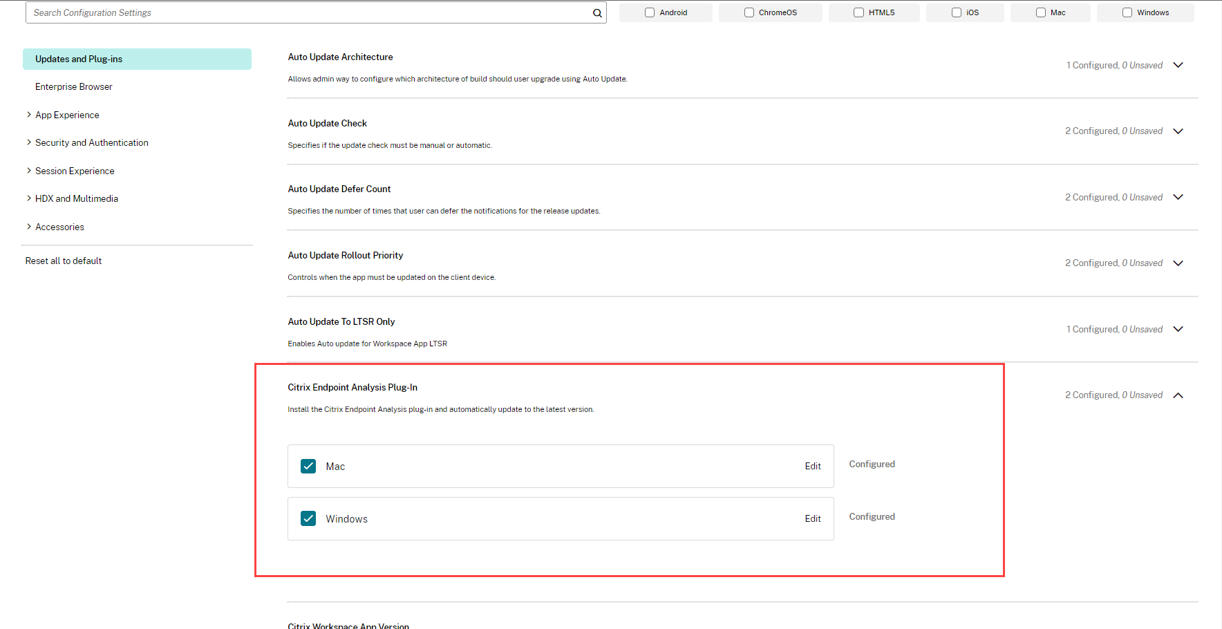Viewport: 1222px width, 629px height.
Task: Uncheck the Windows checkbox under Citrix Endpoint Analysis Plug-In
Action: 308,518
